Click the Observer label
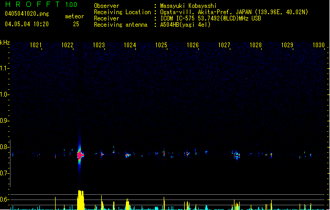Screen dimensions: 330x210 click(107, 6)
